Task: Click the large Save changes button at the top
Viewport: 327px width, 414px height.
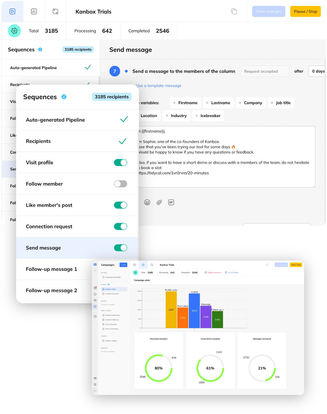Action: [269, 11]
